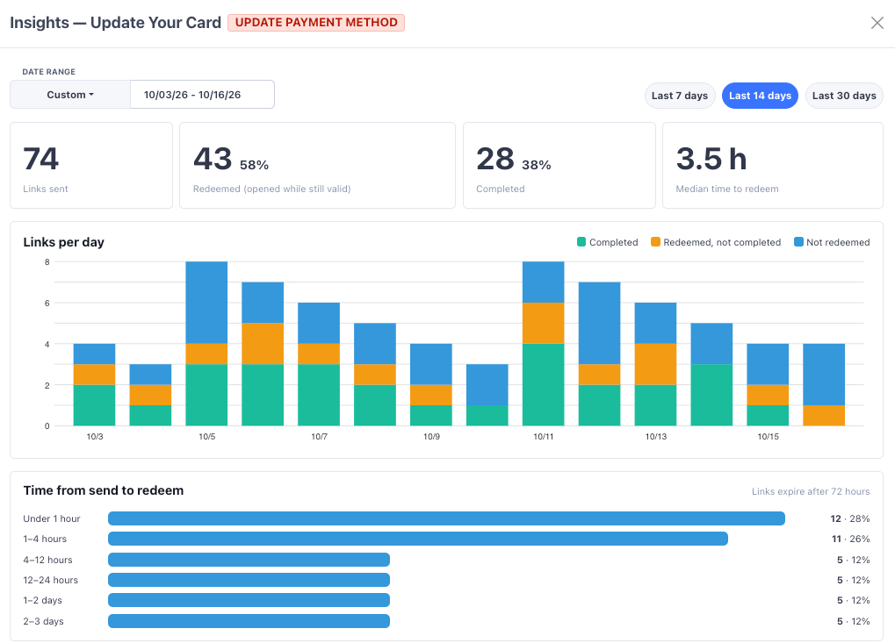Click the 1–4 hours bar

tap(418, 539)
